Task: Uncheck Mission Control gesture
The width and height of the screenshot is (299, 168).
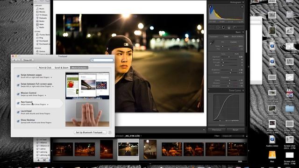Action: 18,94
